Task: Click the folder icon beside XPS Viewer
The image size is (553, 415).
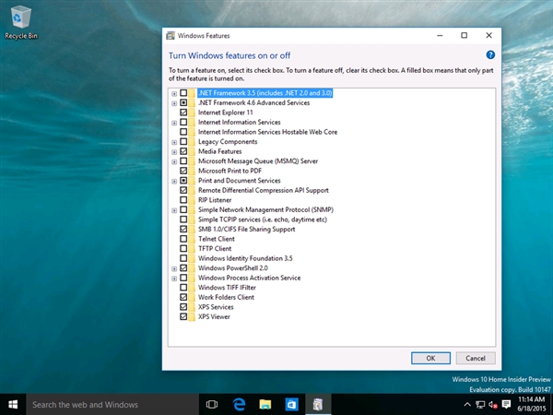Action: coord(192,316)
